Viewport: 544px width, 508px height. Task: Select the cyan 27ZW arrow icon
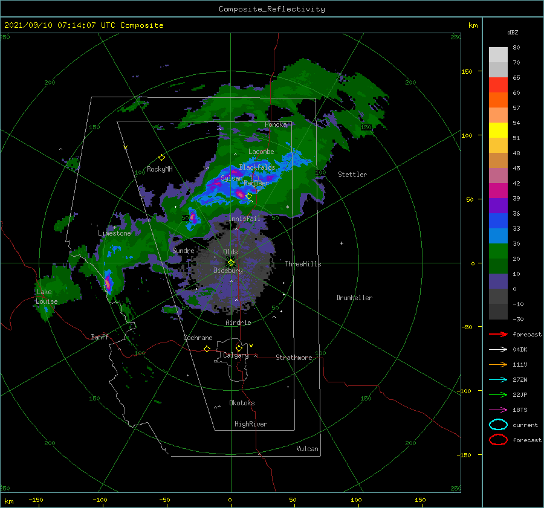tap(498, 380)
